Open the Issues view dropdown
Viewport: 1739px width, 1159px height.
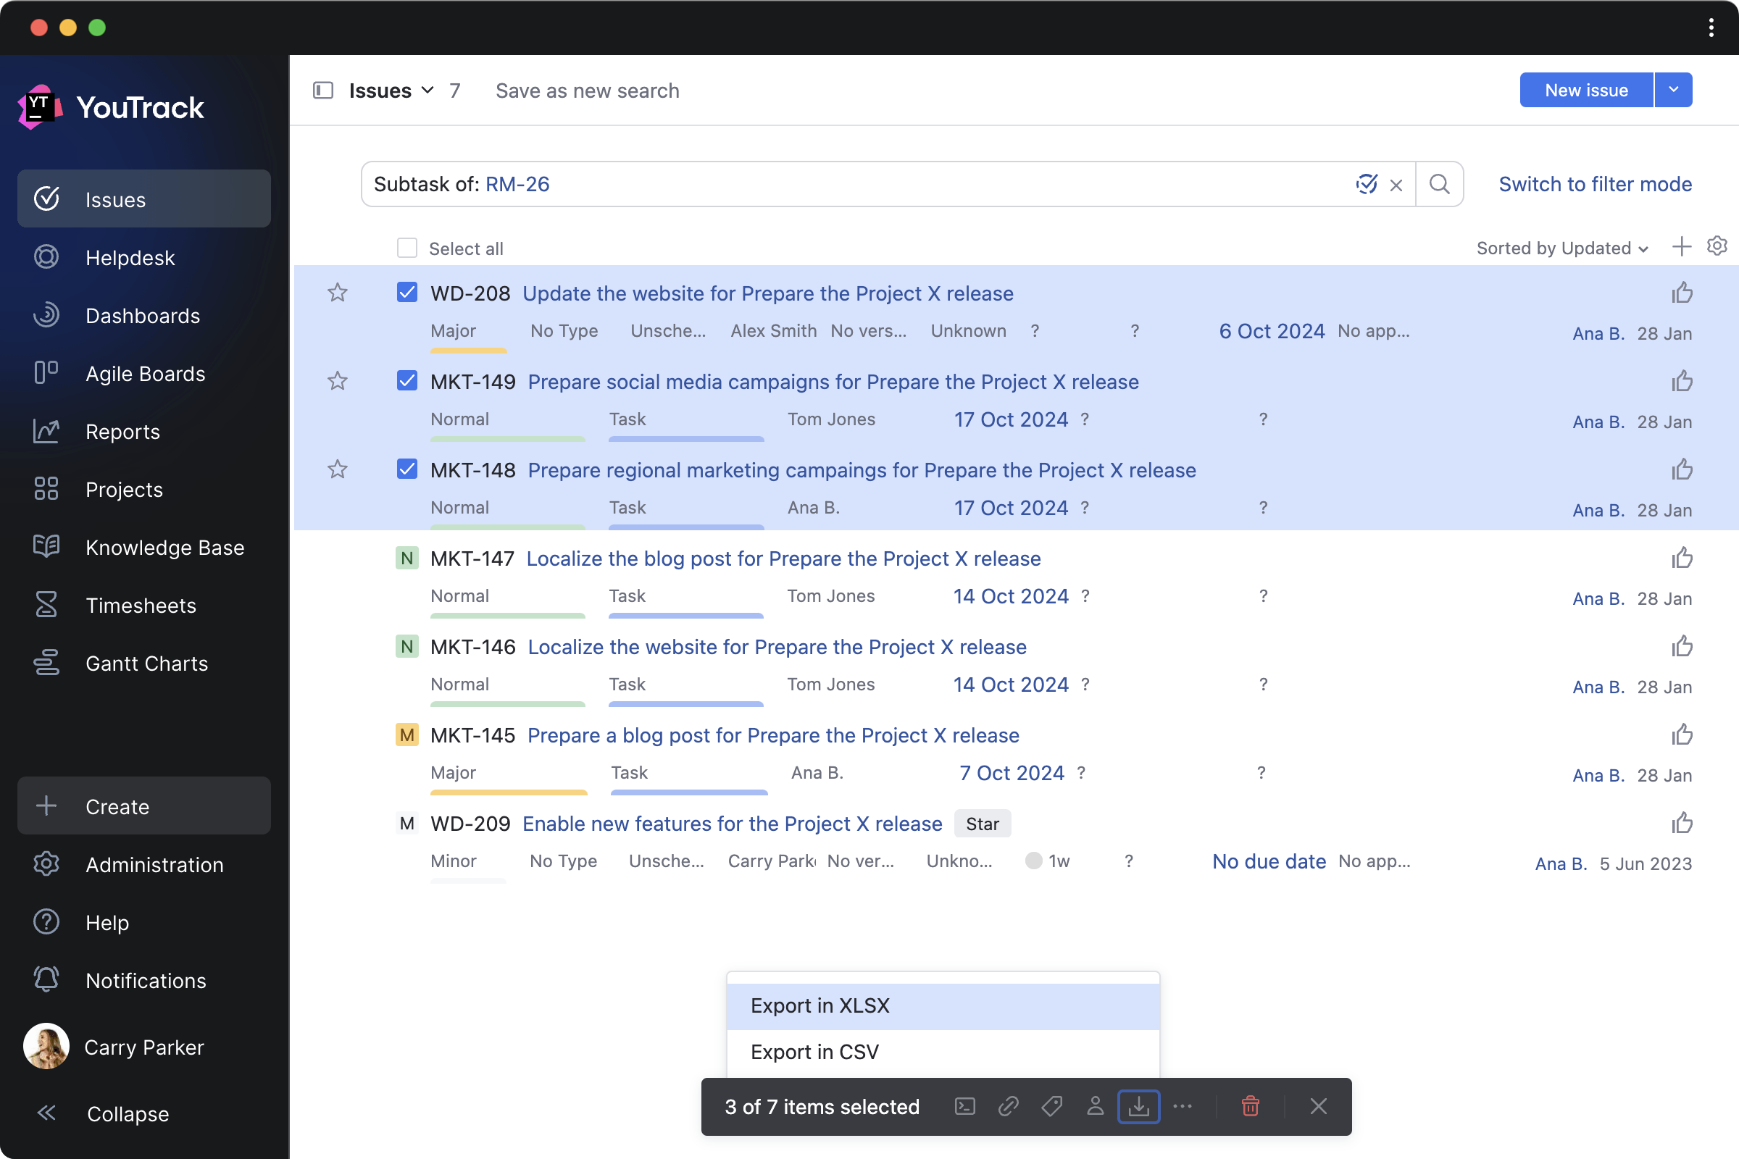coord(427,90)
